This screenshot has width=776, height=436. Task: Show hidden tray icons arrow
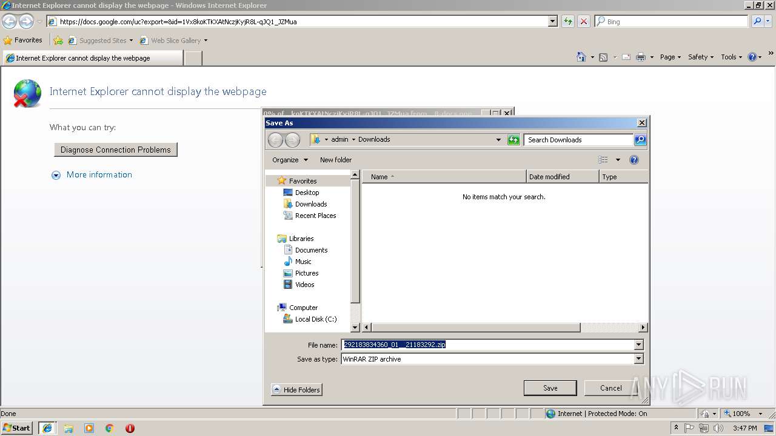click(676, 428)
